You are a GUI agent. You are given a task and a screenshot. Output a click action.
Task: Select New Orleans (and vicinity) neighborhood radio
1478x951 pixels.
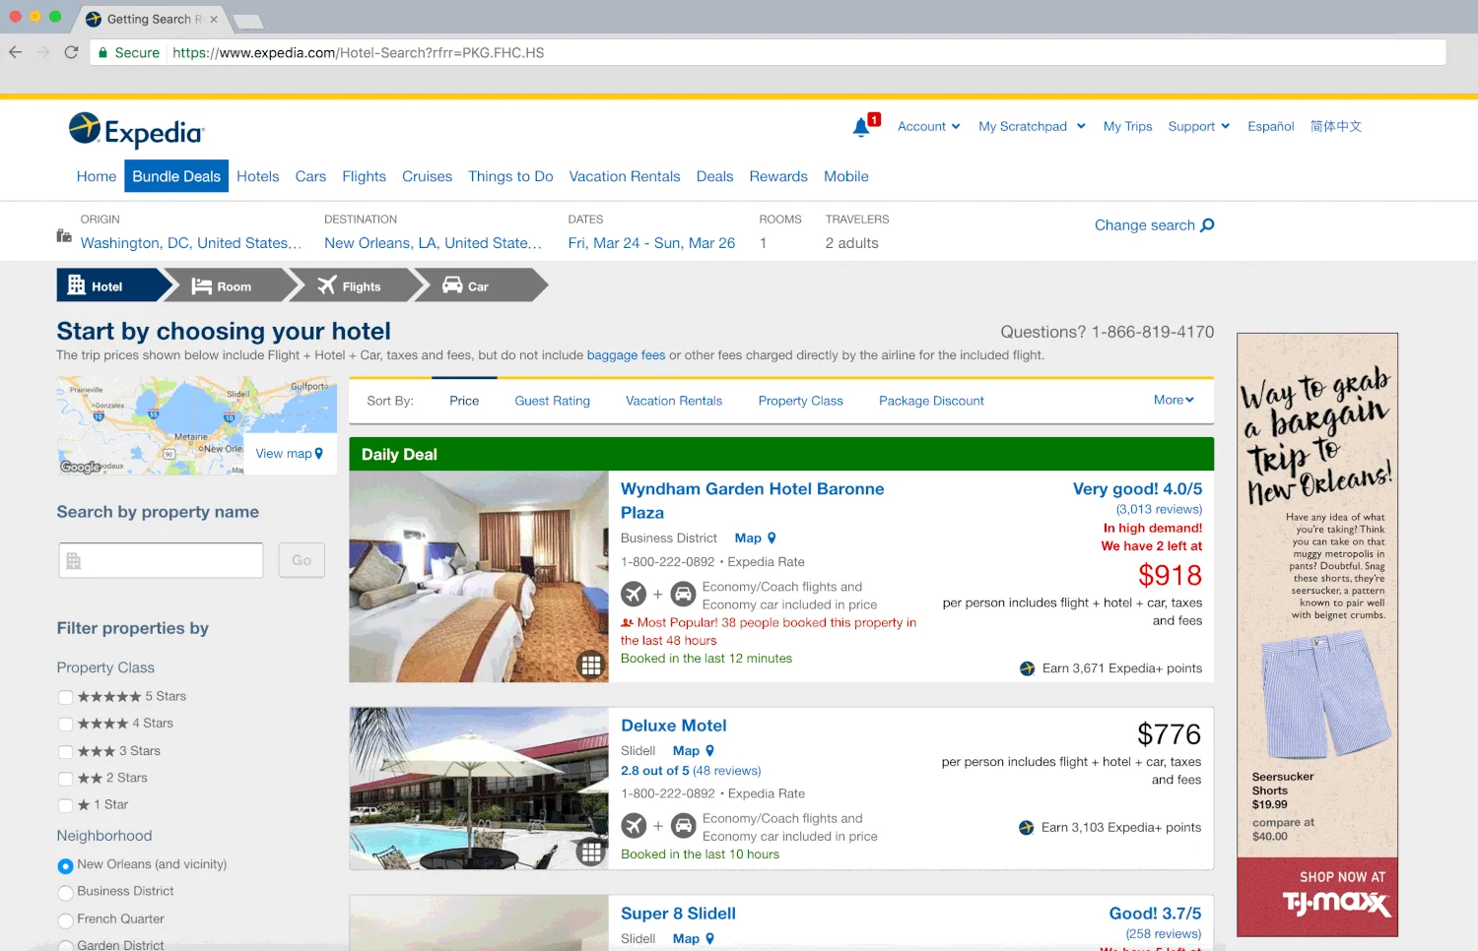pos(65,865)
